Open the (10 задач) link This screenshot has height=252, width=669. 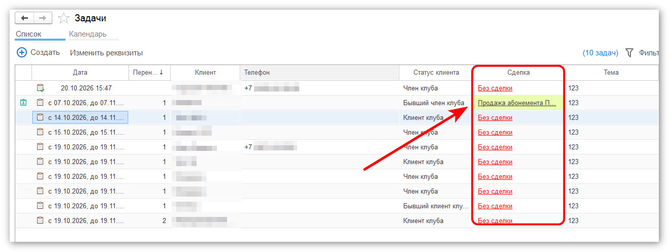[x=600, y=53]
